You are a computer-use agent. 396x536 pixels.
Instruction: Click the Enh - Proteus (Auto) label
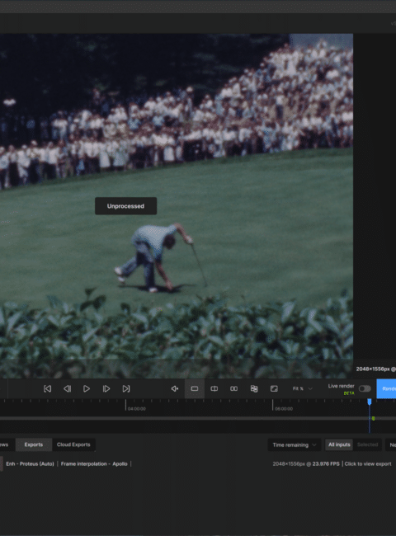click(x=30, y=464)
